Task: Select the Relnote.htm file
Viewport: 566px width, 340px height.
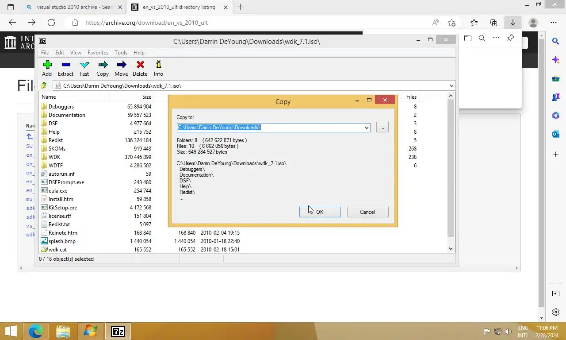Action: tap(63, 233)
